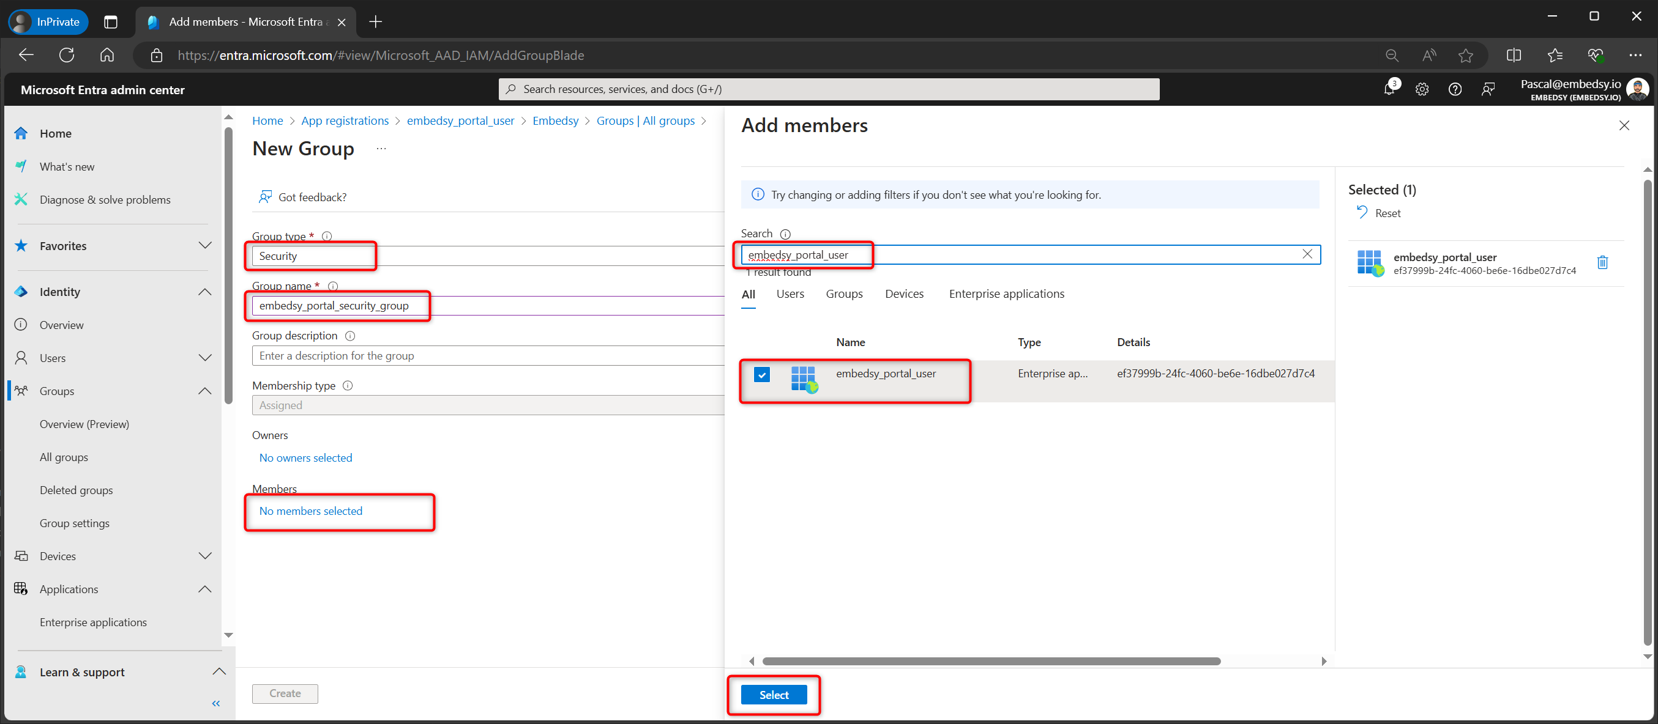This screenshot has height=724, width=1658.
Task: Collapse the sidebar with the double chevron
Action: 215,703
